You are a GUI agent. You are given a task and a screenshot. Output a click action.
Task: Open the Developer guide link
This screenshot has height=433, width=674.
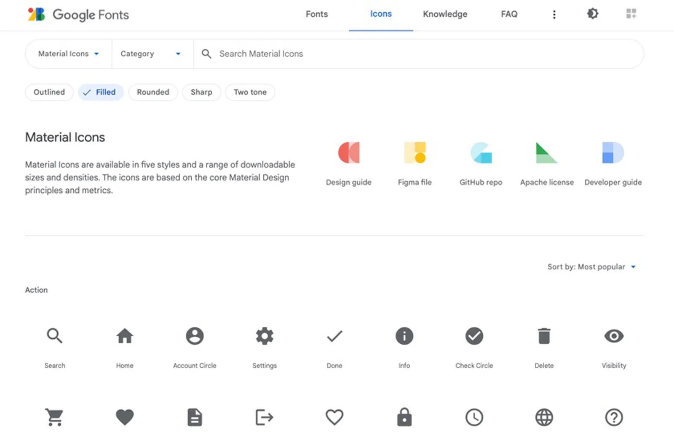[x=613, y=164]
